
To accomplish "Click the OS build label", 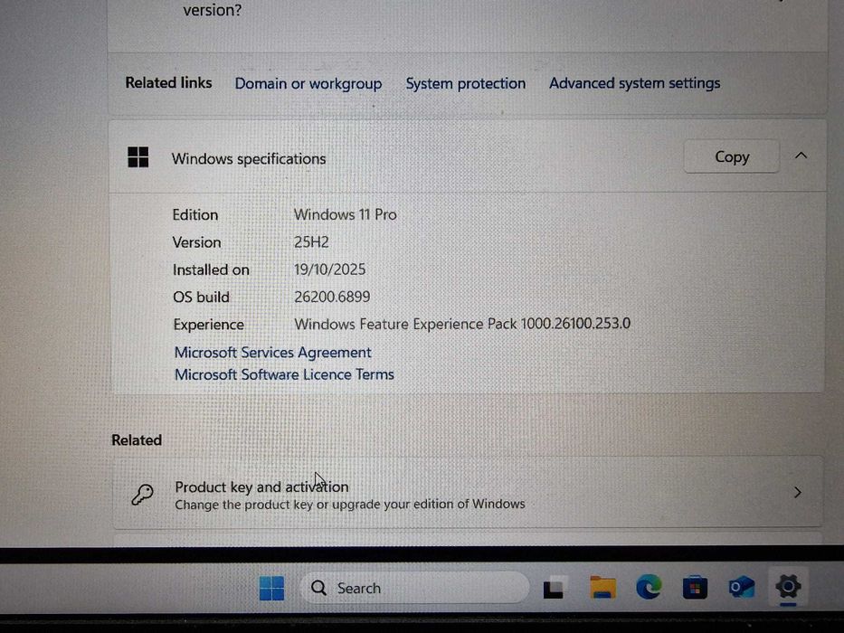I will [202, 298].
